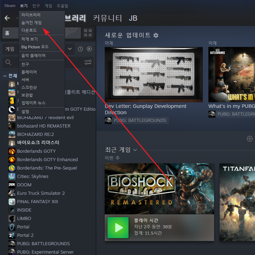Toggle the ready-to-play filter icon
255x255 pixels.
click(x=89, y=49)
